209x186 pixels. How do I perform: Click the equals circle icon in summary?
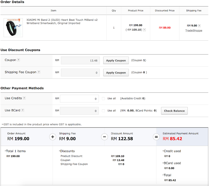[x=156, y=137]
